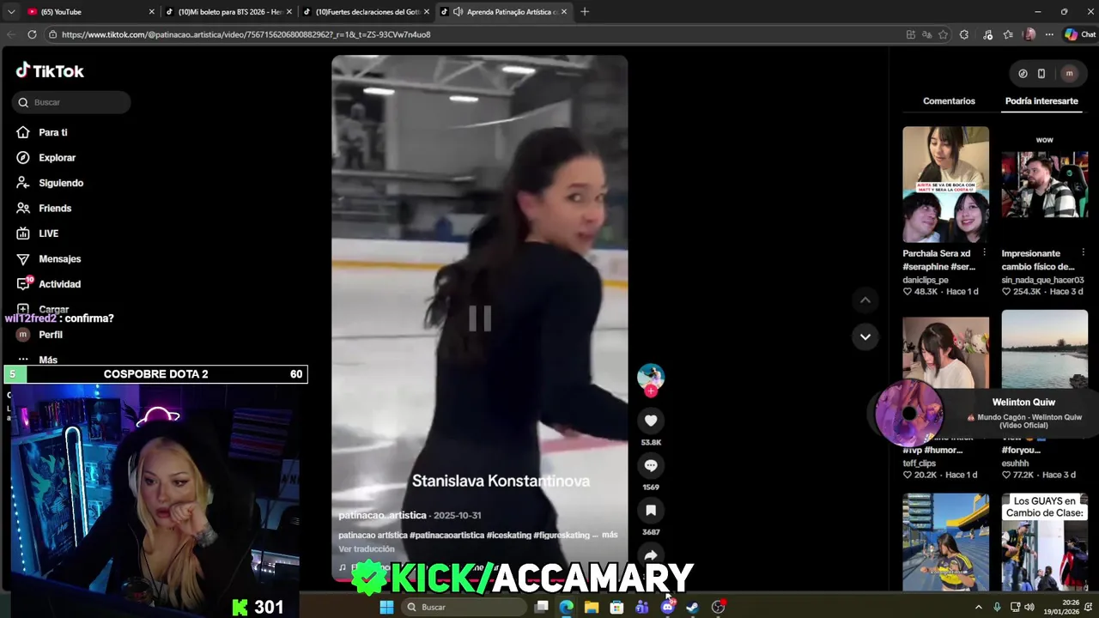Switch to Comentarios tab
The image size is (1099, 618).
[949, 101]
